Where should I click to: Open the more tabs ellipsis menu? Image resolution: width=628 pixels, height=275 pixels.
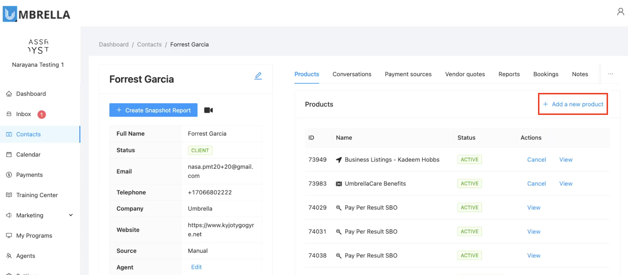tap(611, 74)
